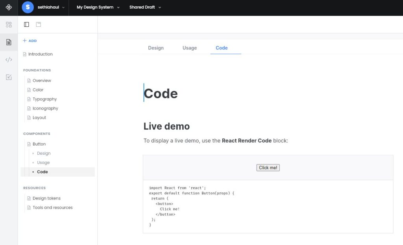This screenshot has height=245, width=403.
Task: Switch to the Design tab
Action: click(x=156, y=48)
